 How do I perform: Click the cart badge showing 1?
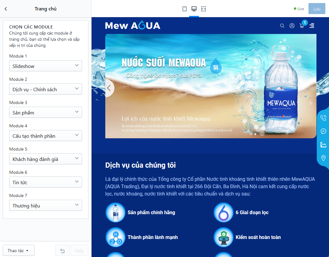coord(305,23)
